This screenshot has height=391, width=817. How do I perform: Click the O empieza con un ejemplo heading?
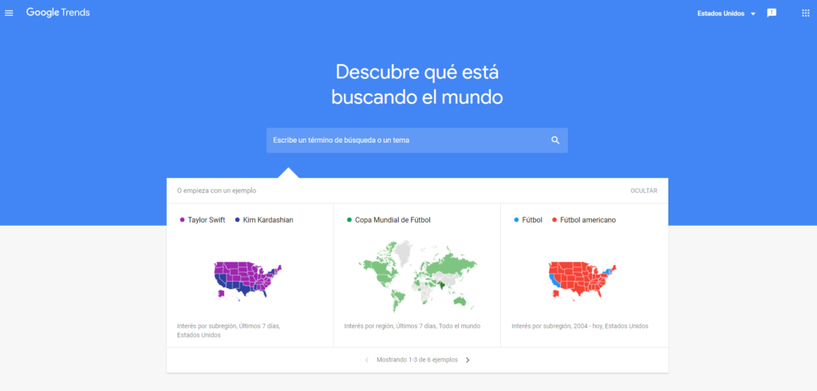(x=216, y=191)
